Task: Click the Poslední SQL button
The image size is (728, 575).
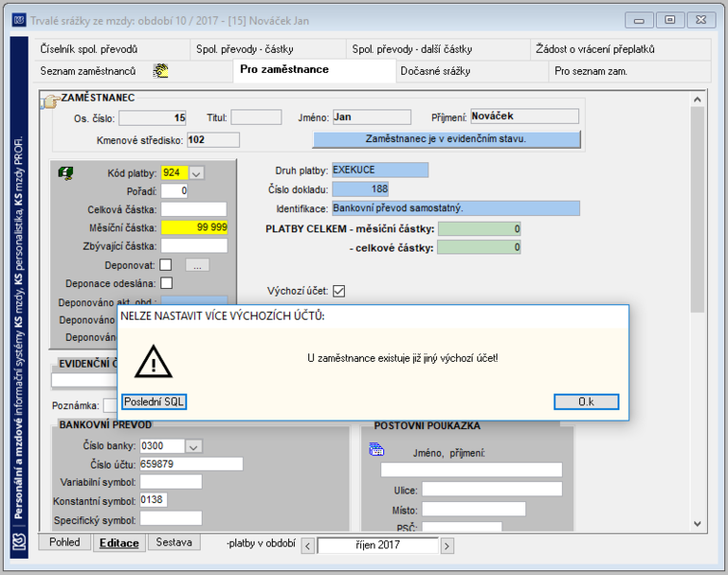Action: [154, 402]
